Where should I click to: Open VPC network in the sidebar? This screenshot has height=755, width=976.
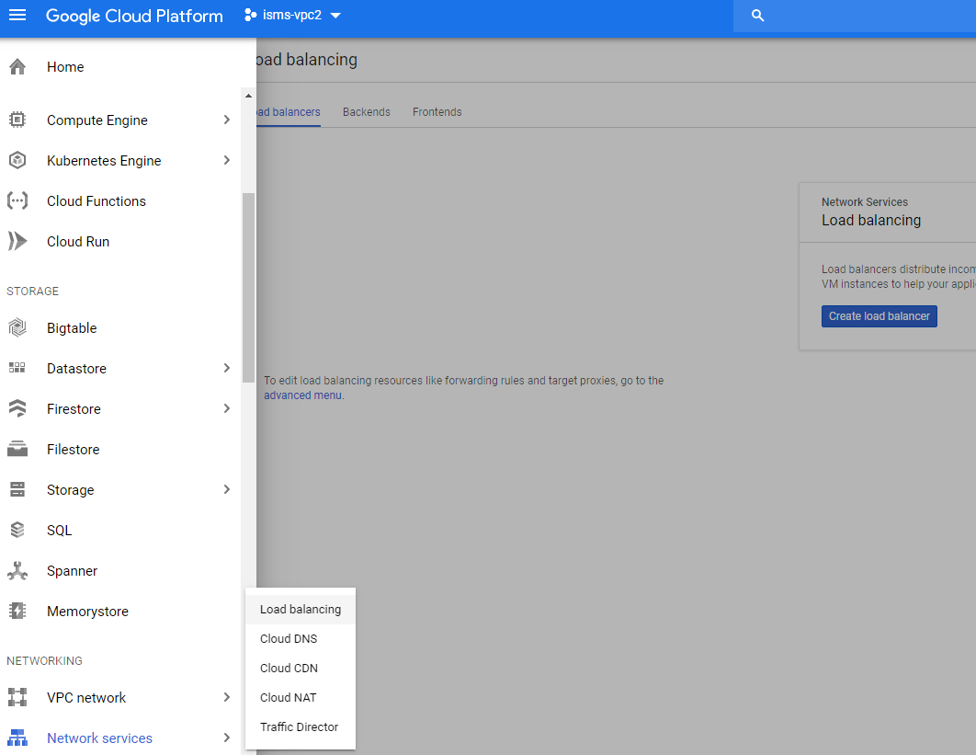point(86,697)
